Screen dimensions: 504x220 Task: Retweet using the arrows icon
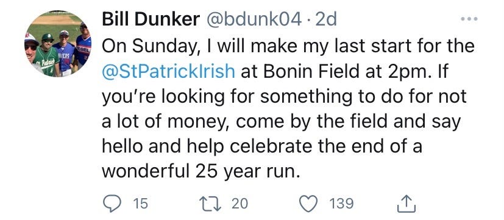pos(210,204)
